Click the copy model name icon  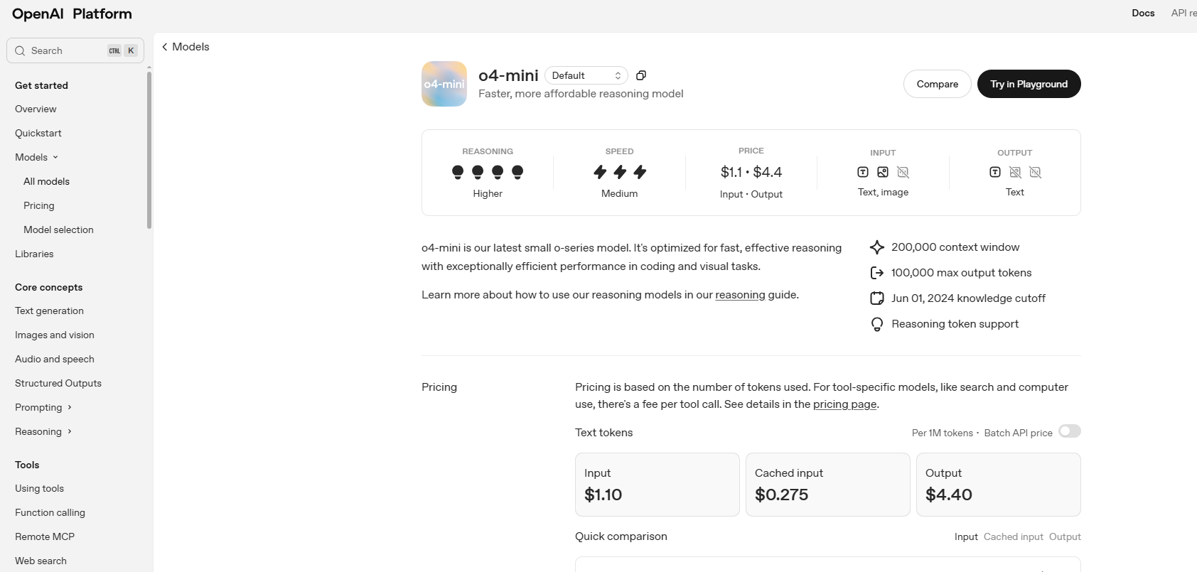point(641,75)
